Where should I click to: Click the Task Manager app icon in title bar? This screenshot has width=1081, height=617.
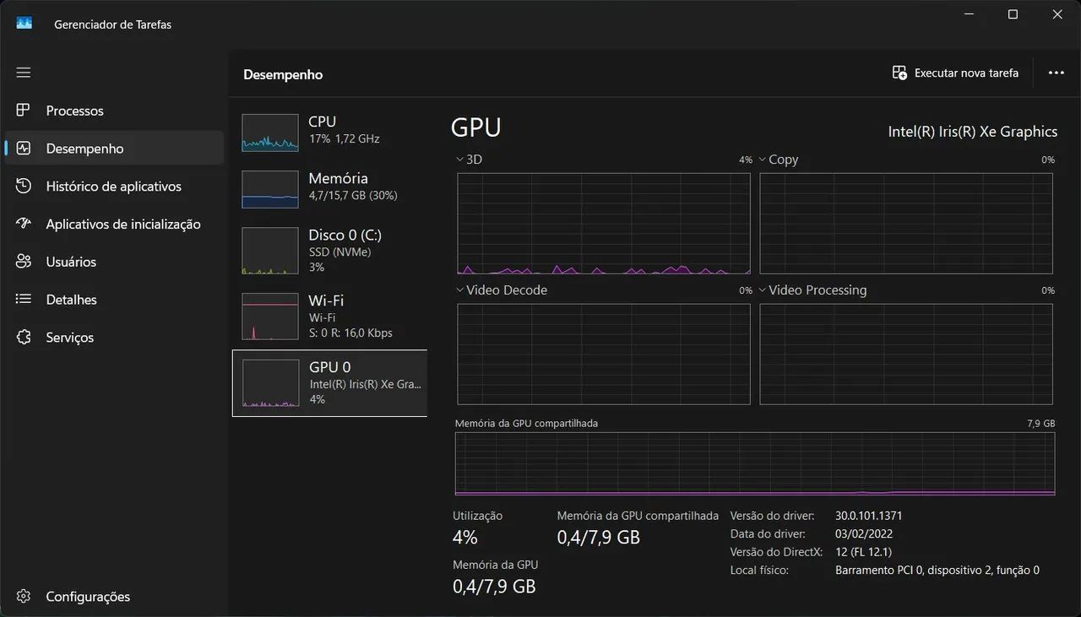coord(24,24)
